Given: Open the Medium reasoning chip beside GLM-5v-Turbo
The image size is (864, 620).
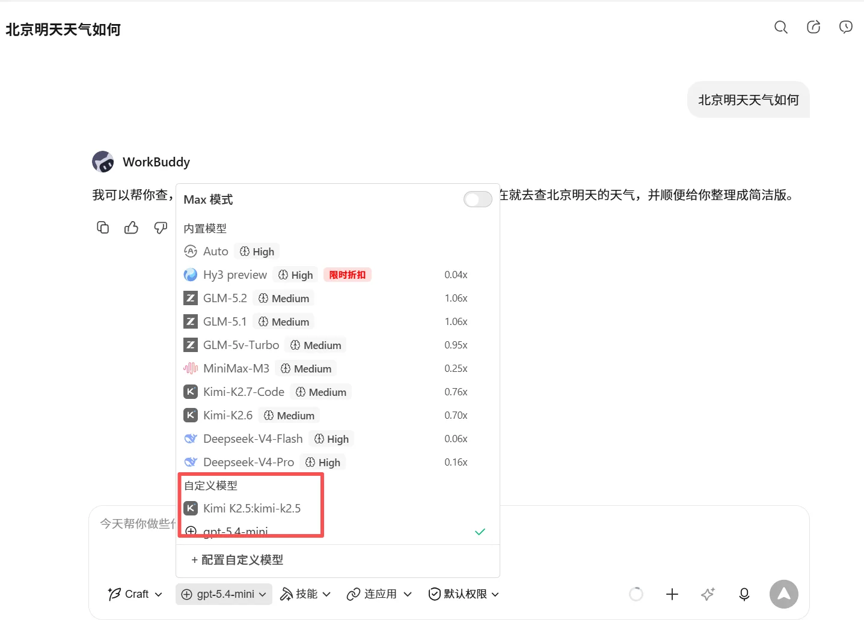Looking at the screenshot, I should coord(316,345).
